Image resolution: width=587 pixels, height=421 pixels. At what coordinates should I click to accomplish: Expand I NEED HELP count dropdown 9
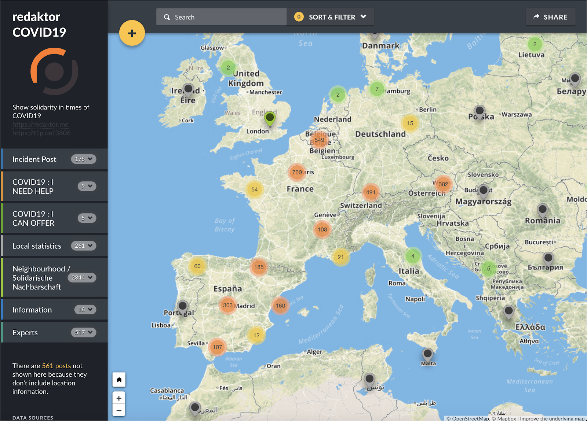coord(87,186)
